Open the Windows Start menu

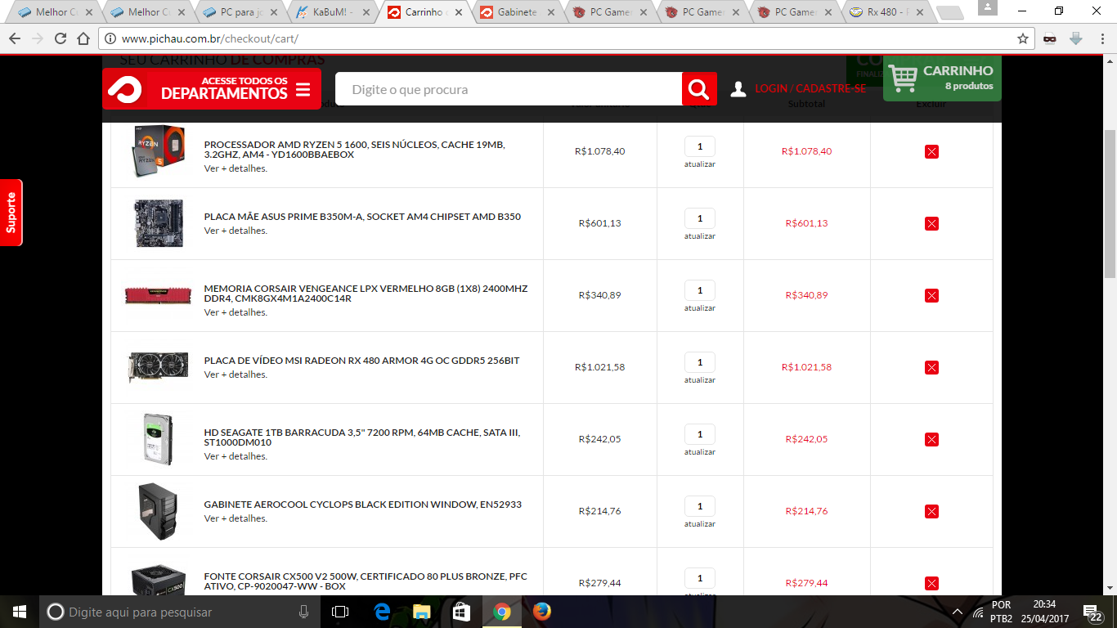click(20, 612)
